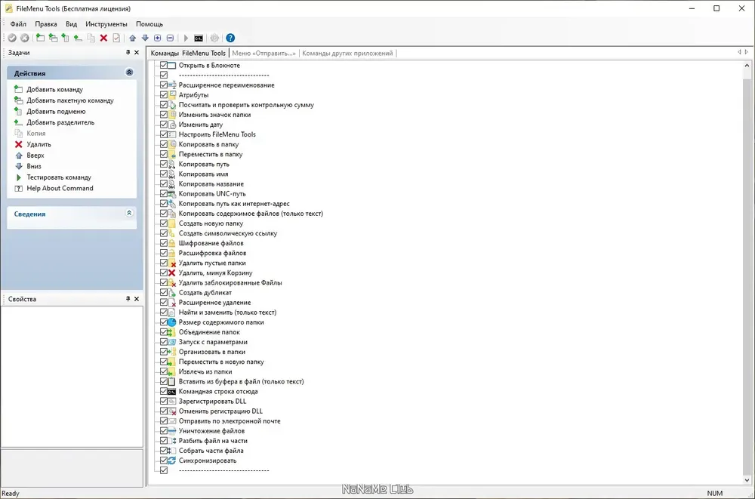The image size is (755, 499).
Task: Click Добавить разделитель link
Action: pos(60,123)
